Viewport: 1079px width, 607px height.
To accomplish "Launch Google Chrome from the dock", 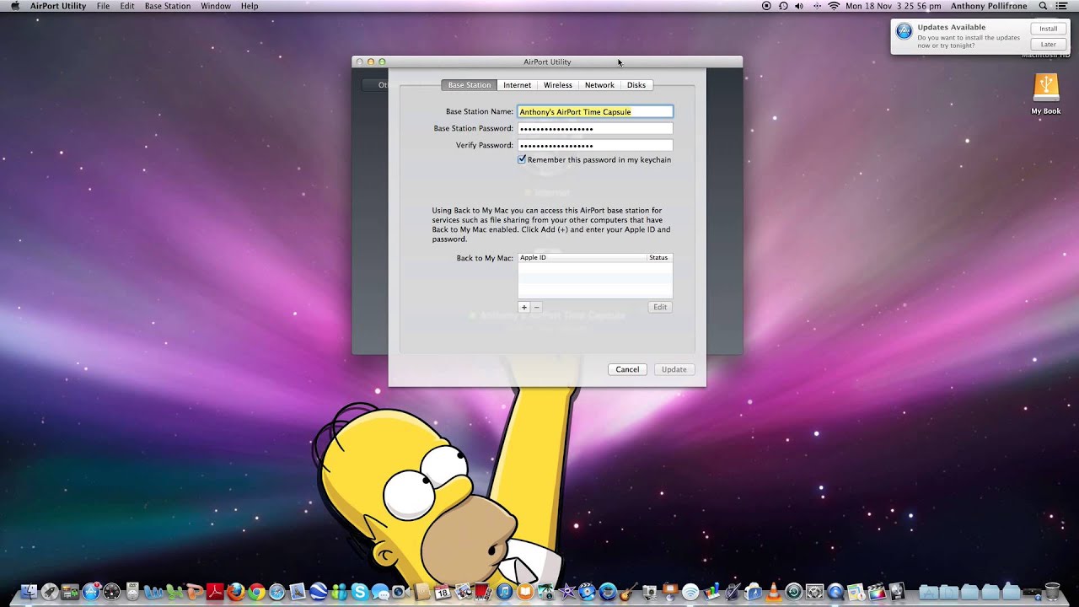I will (x=256, y=592).
